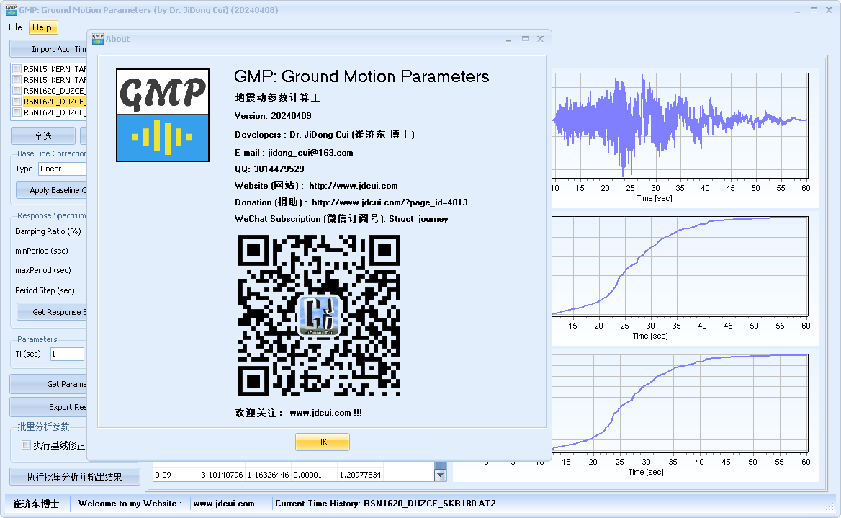Close the About dialog
841x518 pixels.
[541, 39]
